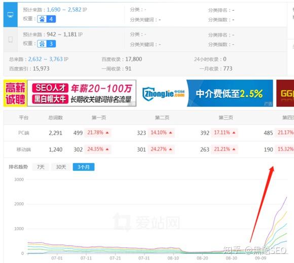294x263 pixels.
Task: Click Baidu indexed value 17,800
Action: pyautogui.click(x=133, y=59)
